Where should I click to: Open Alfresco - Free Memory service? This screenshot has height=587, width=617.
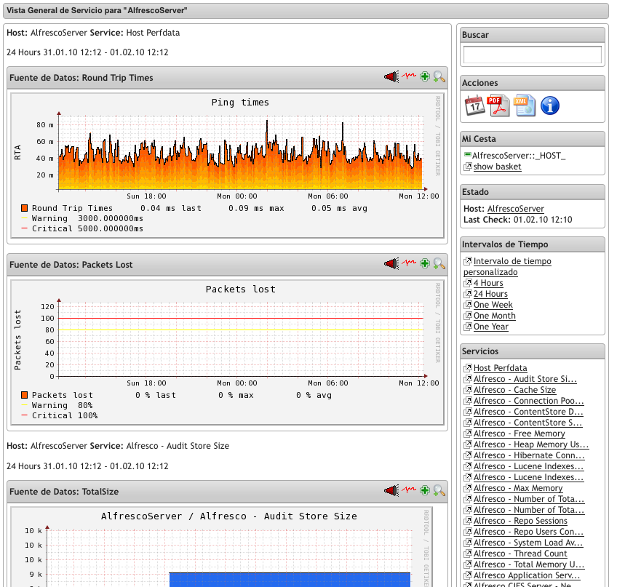coord(519,434)
